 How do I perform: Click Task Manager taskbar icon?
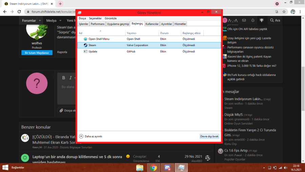point(181,168)
